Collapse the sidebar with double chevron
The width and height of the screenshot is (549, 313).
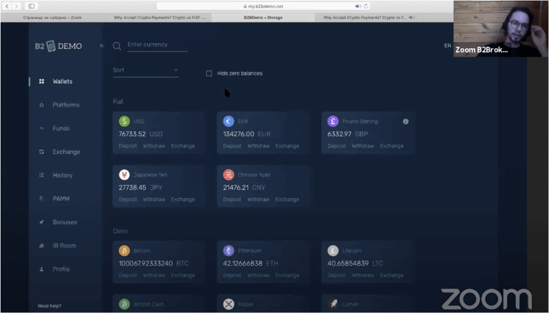pos(101,45)
